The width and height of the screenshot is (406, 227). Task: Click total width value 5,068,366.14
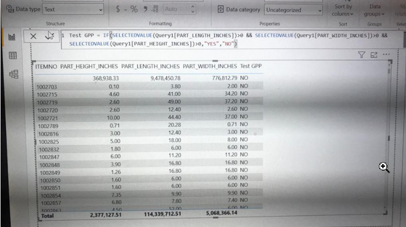[221, 213]
